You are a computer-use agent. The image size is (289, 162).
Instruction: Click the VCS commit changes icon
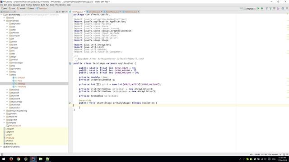coord(270,9)
